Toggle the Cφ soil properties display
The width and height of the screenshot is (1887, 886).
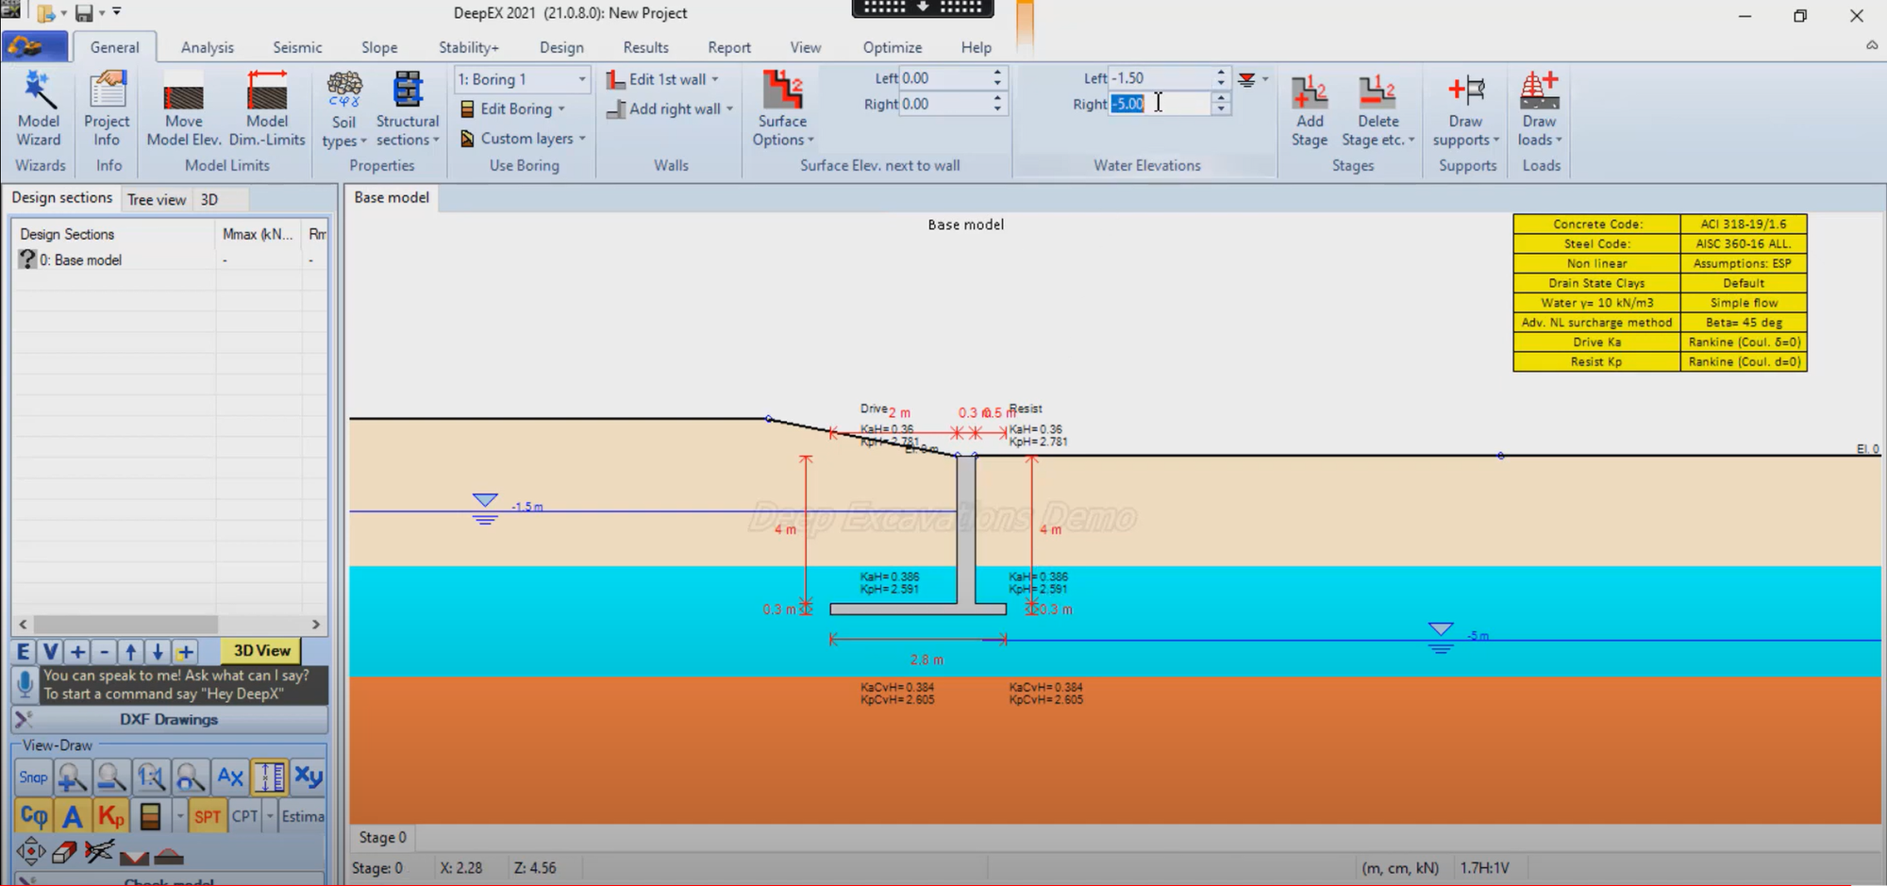pos(33,816)
